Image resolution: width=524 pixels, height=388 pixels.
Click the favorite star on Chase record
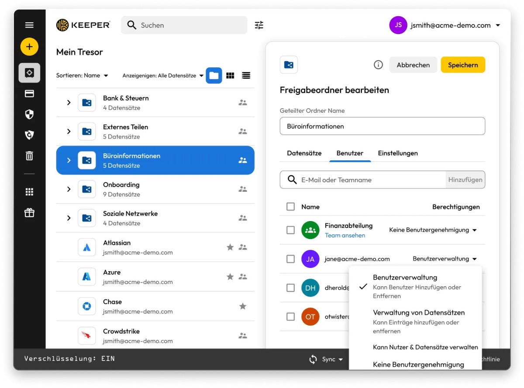(243, 306)
